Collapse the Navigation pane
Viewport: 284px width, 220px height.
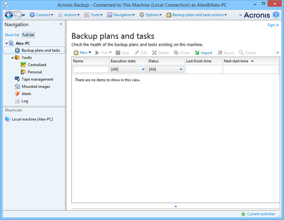(x=61, y=24)
